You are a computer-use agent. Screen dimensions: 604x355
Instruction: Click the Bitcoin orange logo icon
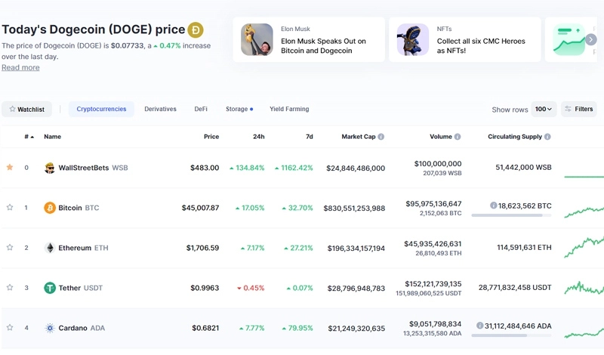coord(50,208)
